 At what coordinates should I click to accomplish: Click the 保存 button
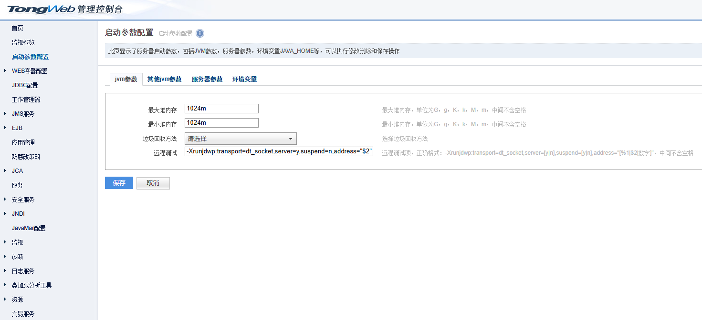pos(118,183)
